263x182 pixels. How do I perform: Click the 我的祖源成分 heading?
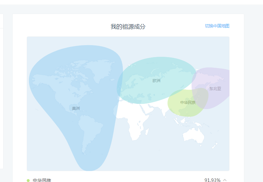[x=128, y=26]
